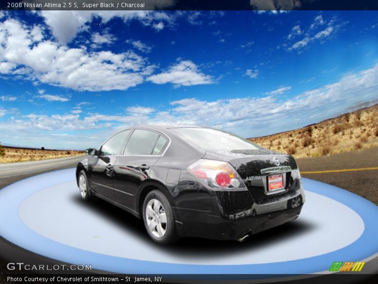Click the "Super Black / Charcoal" color text
The image size is (378, 284).
tap(113, 5)
